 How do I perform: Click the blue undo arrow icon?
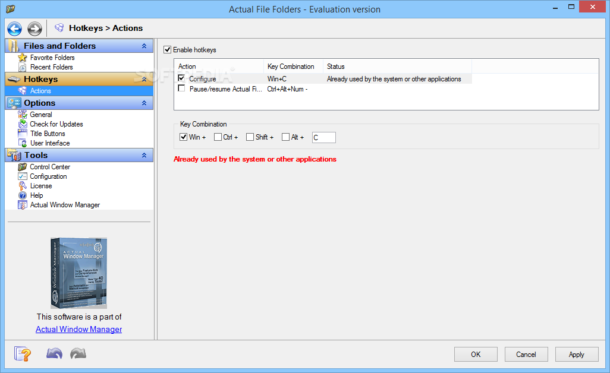54,353
